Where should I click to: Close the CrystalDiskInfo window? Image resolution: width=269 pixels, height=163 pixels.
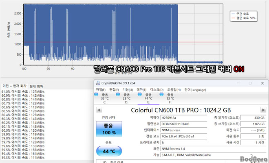[262, 83]
